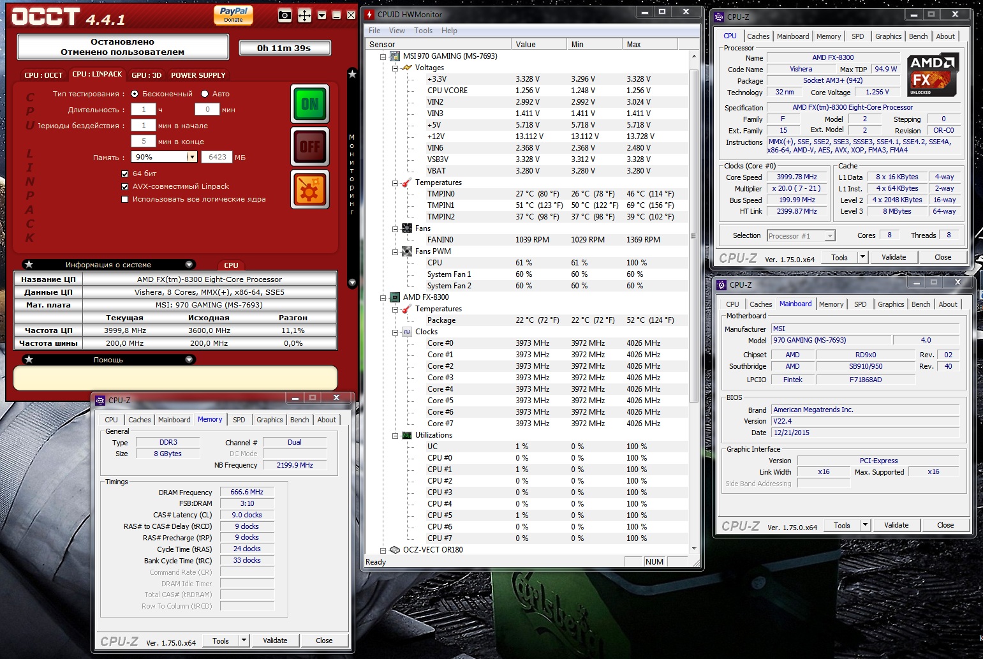
Task: Click the PayPal Donate button in OCCT
Action: point(233,15)
